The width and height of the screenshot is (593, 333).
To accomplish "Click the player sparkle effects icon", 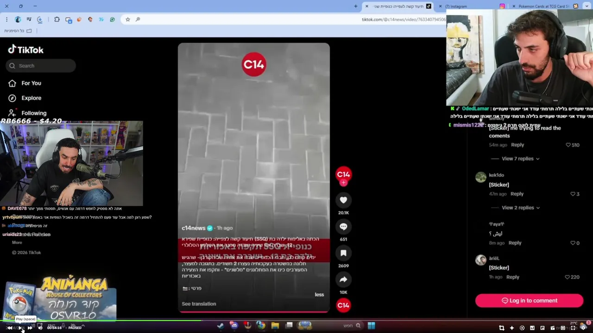I will pyautogui.click(x=512, y=328).
